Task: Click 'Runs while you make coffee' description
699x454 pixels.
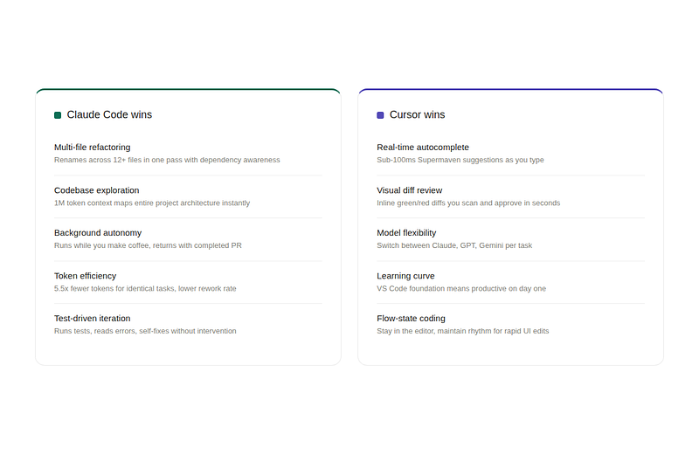Action: pos(148,245)
